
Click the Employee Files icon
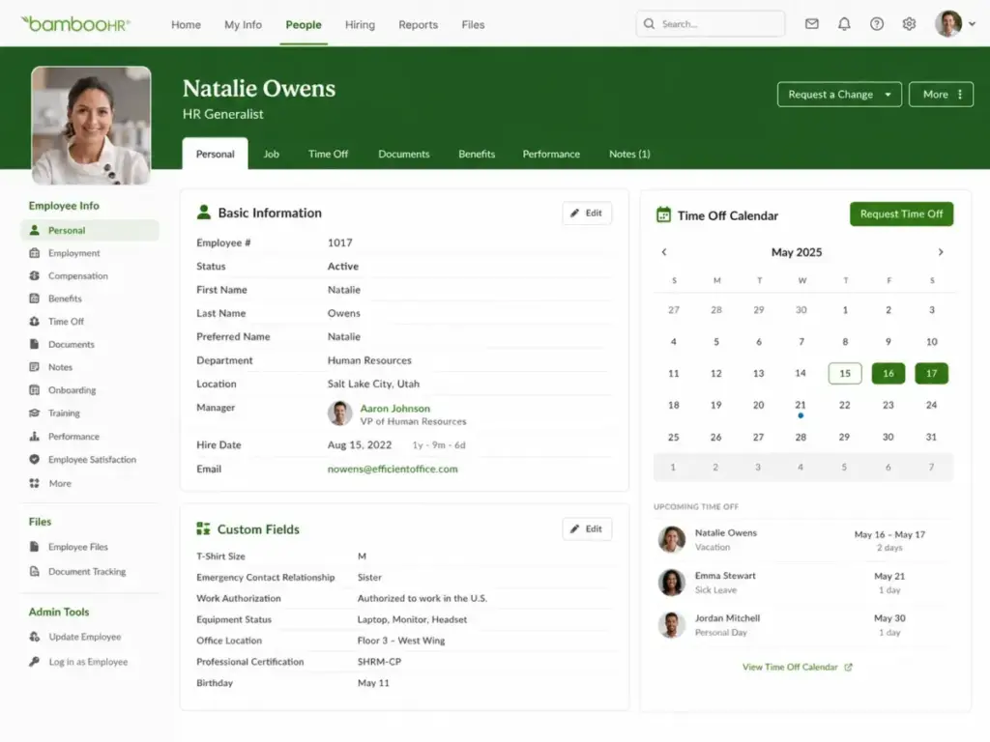pyautogui.click(x=34, y=547)
